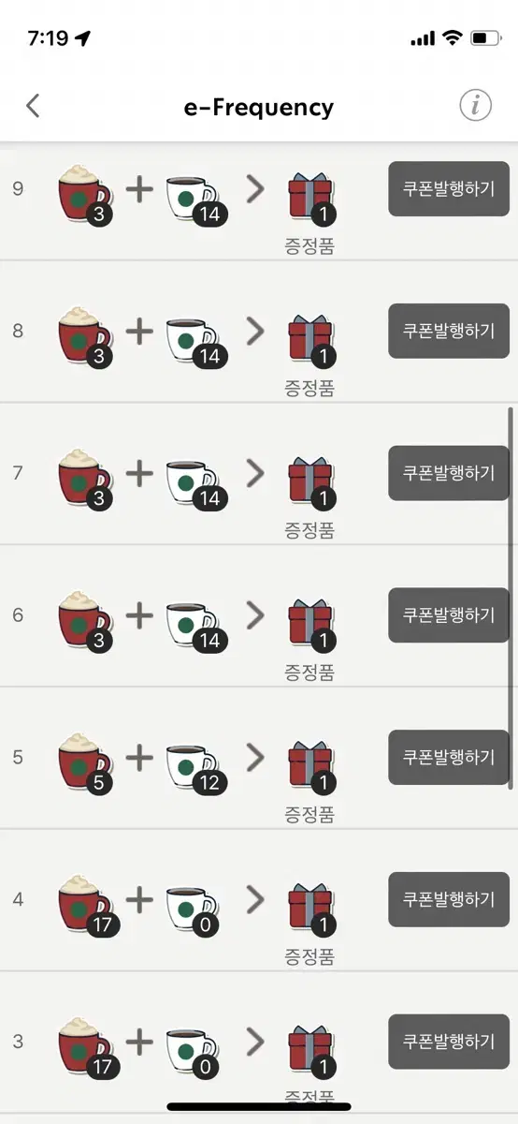The width and height of the screenshot is (518, 1124).
Task: Tap 쿠폰발행하기 button in row 8
Action: (x=449, y=331)
